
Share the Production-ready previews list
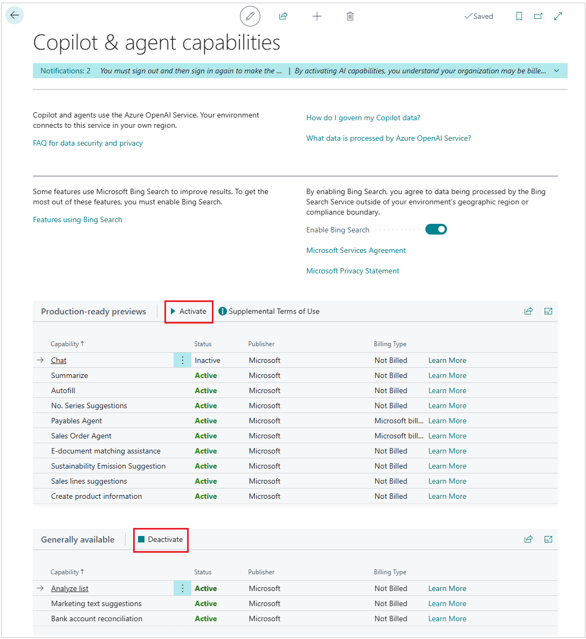528,311
